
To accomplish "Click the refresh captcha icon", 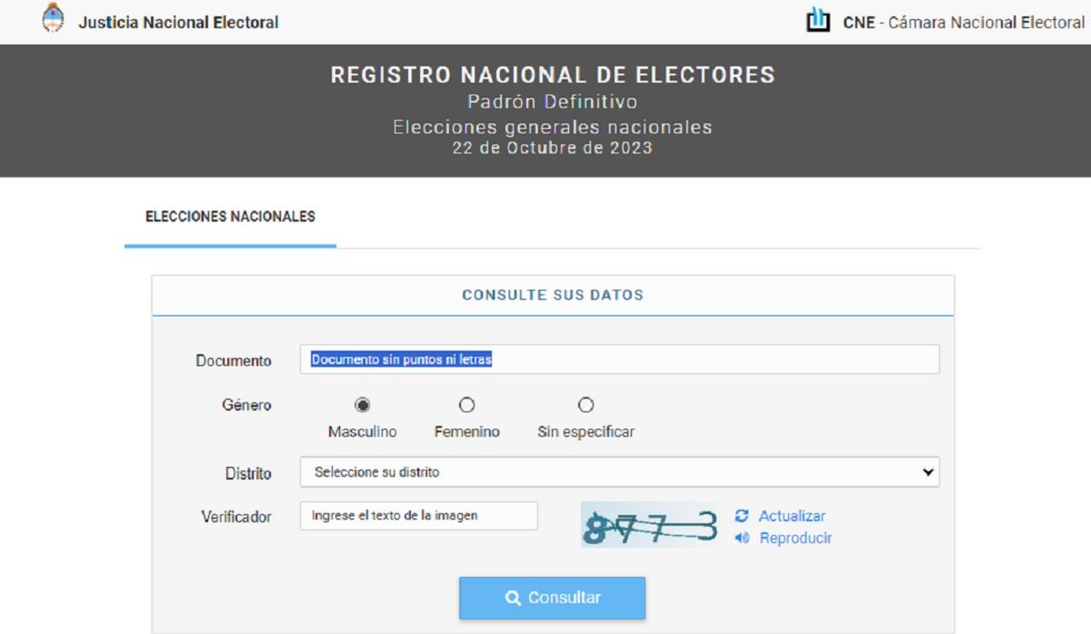I will point(742,516).
